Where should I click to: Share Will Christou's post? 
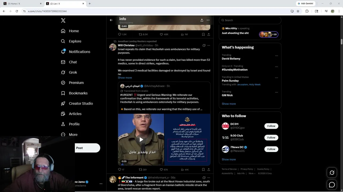tap(209, 169)
